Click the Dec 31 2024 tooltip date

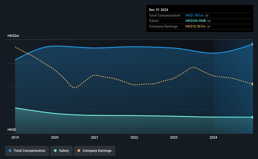pyautogui.click(x=158, y=10)
